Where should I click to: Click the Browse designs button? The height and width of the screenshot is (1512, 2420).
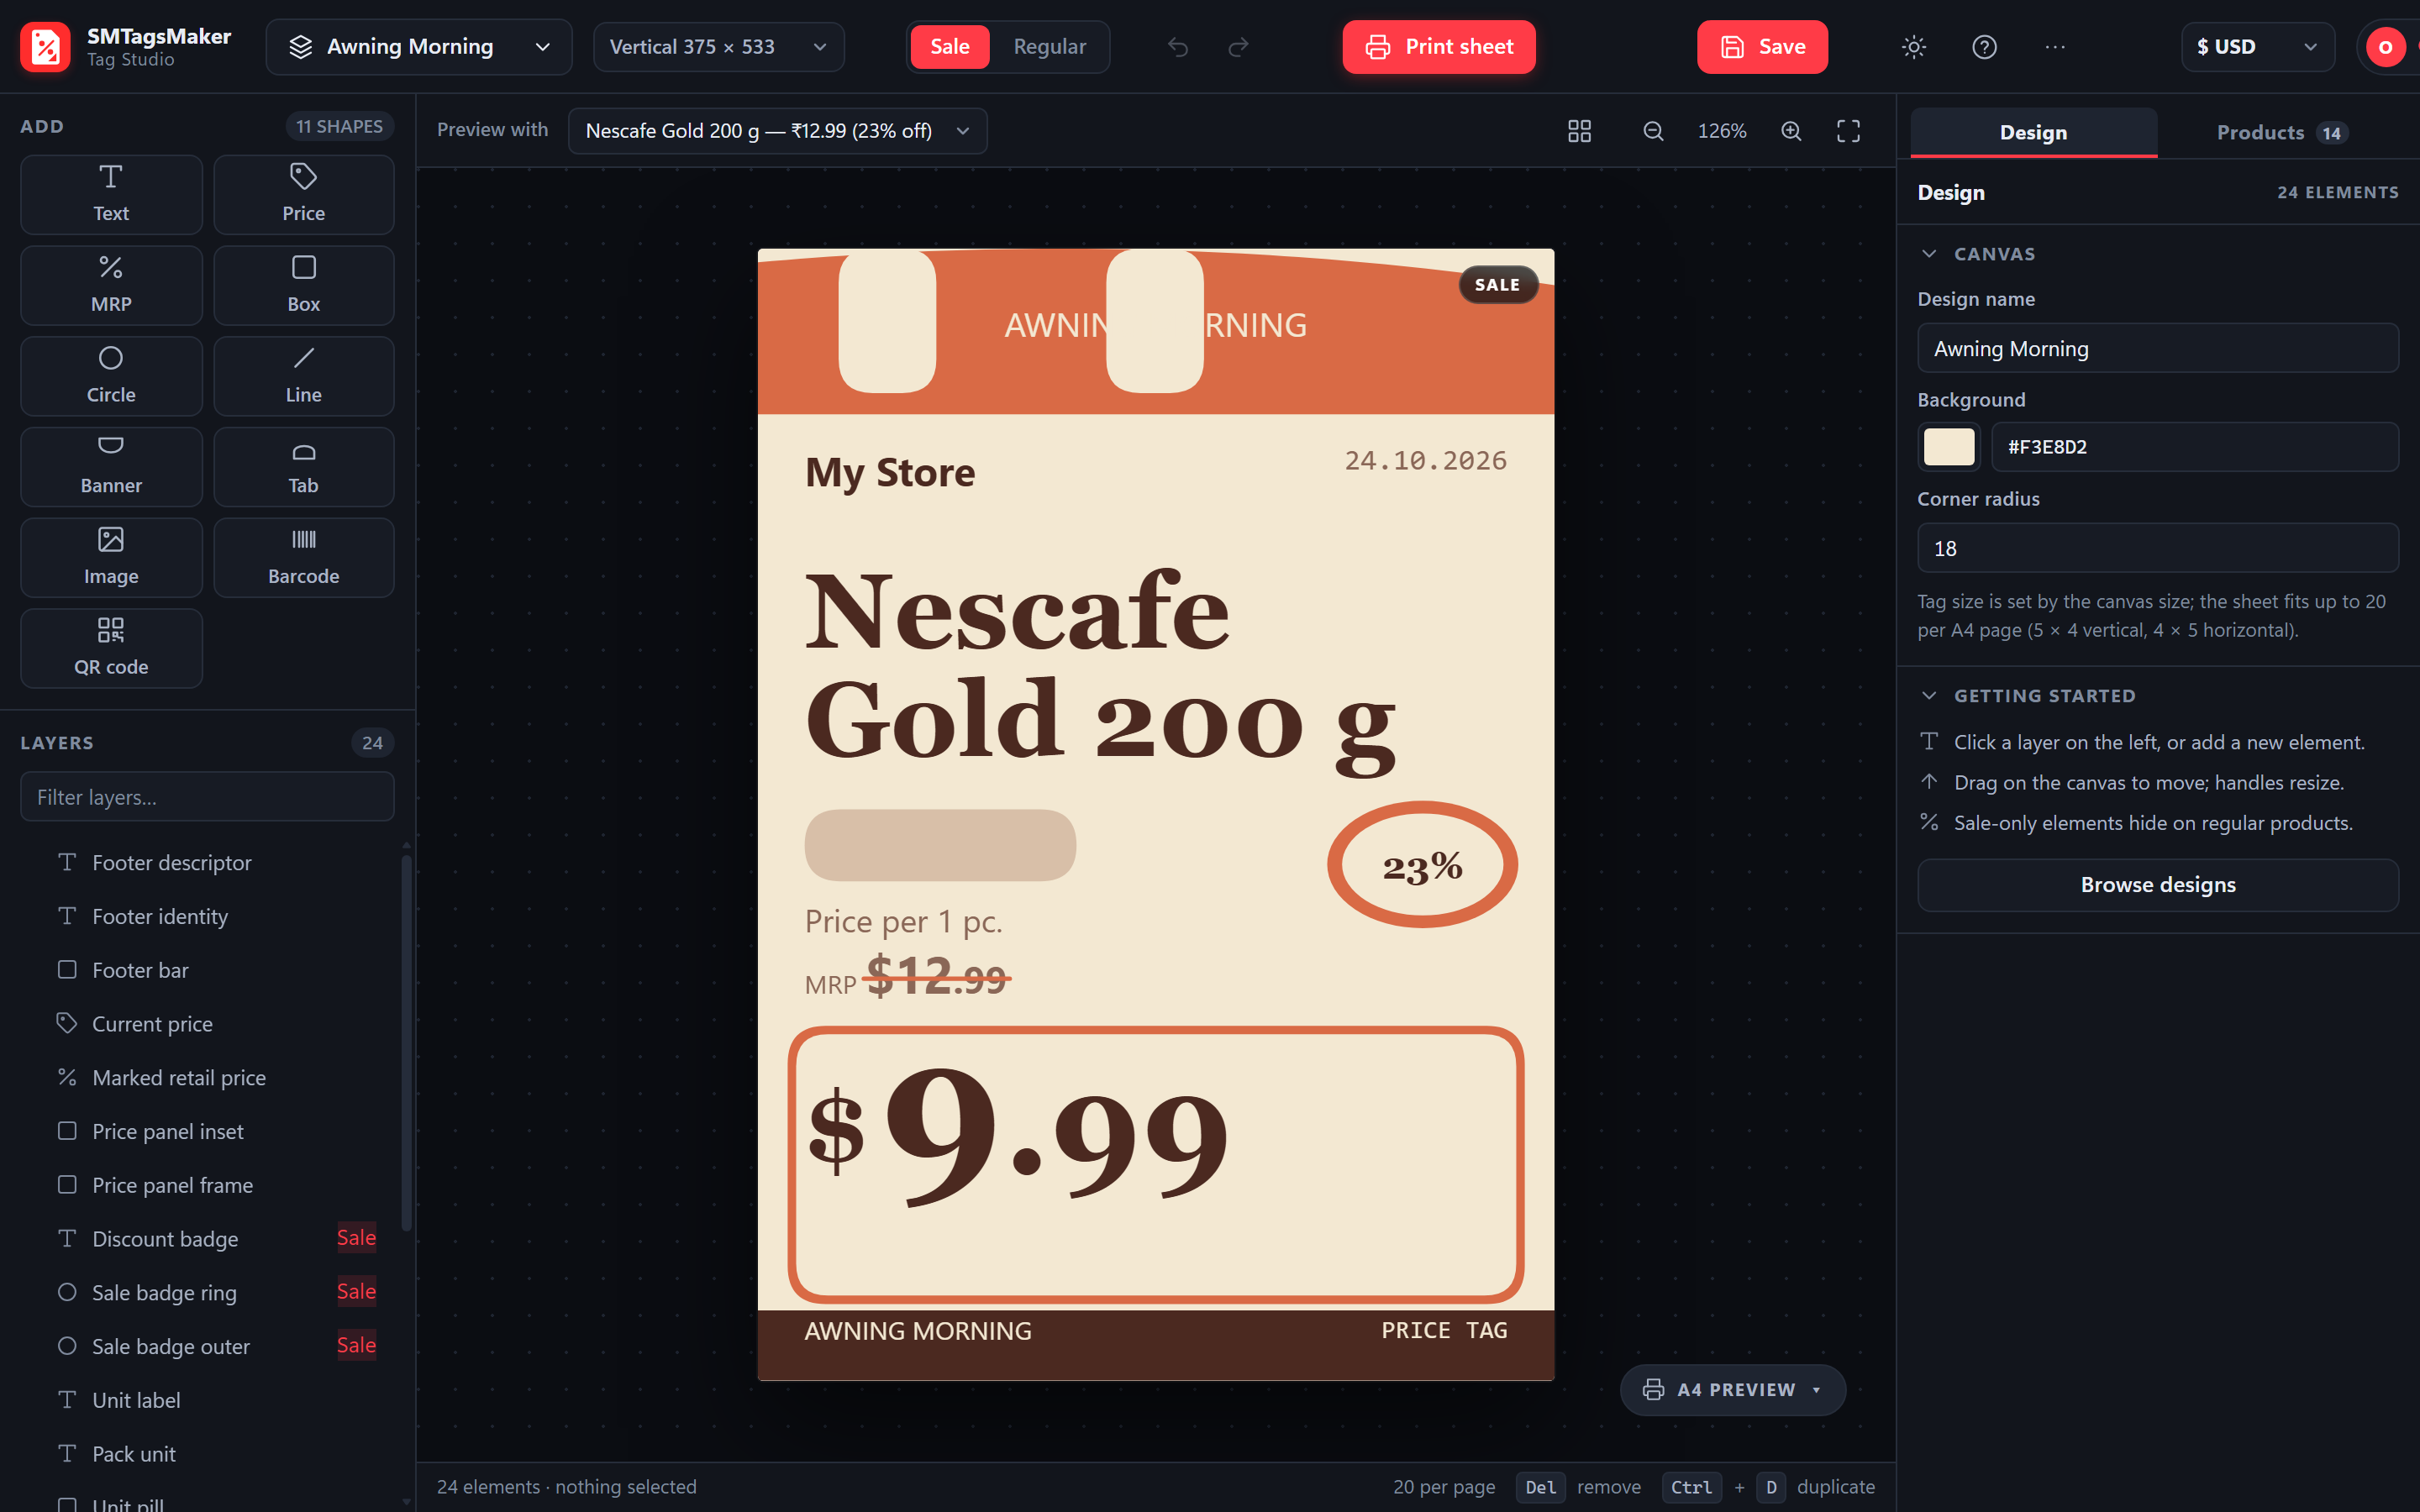(2158, 885)
